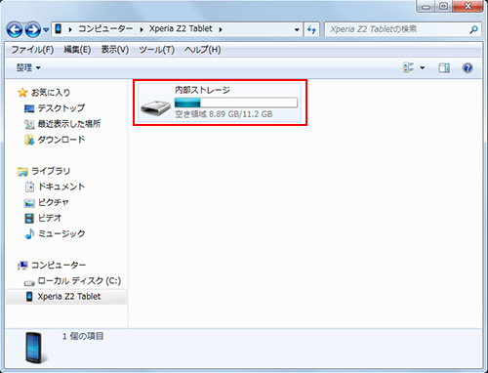Maximize the explorer window
Viewport: 488px width, 373px height.
pos(444,7)
